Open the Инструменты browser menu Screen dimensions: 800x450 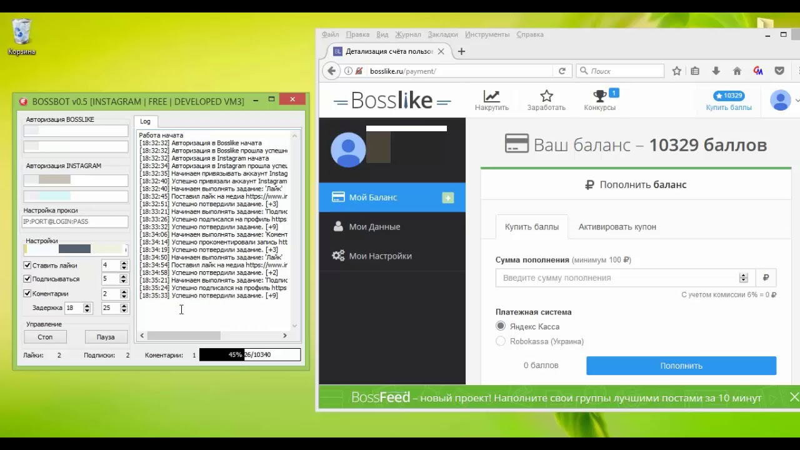click(487, 34)
